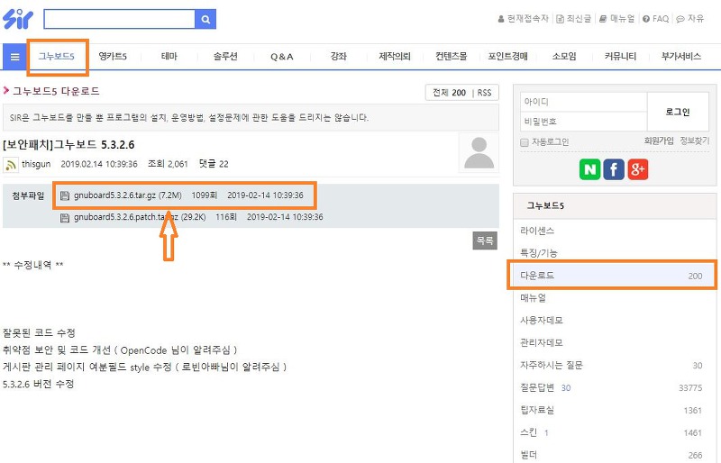Click the 그누보드5 sidebar heading

click(545, 205)
